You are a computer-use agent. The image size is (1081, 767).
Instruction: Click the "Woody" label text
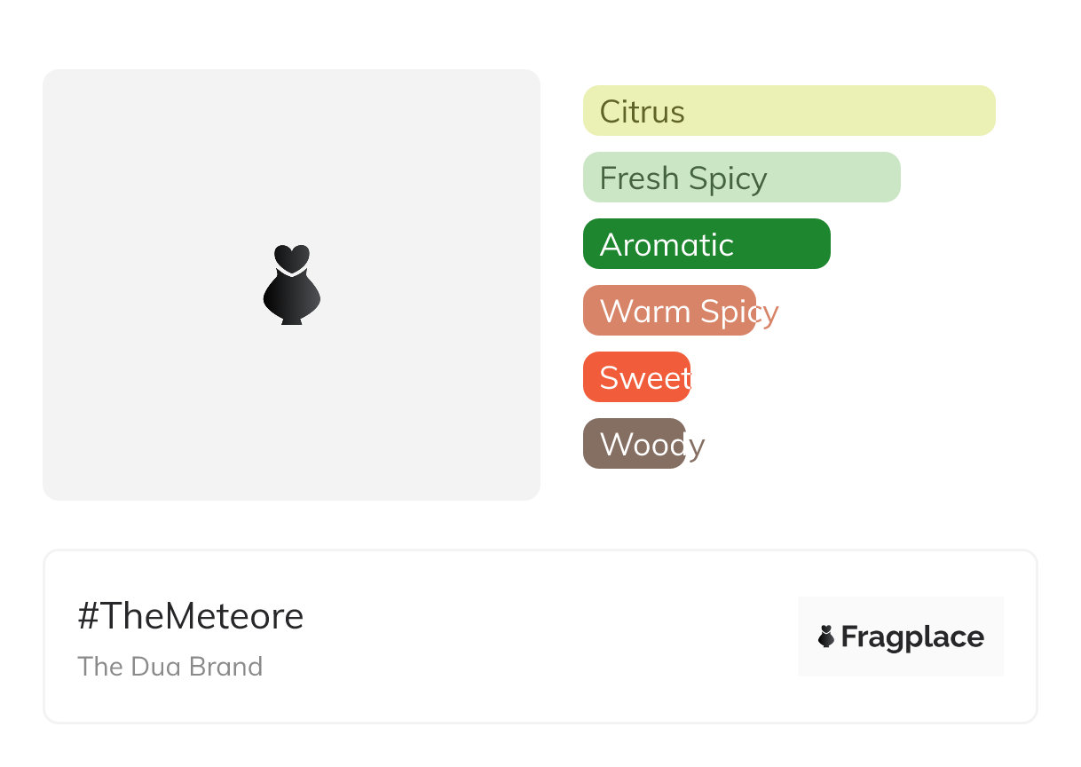coord(652,445)
